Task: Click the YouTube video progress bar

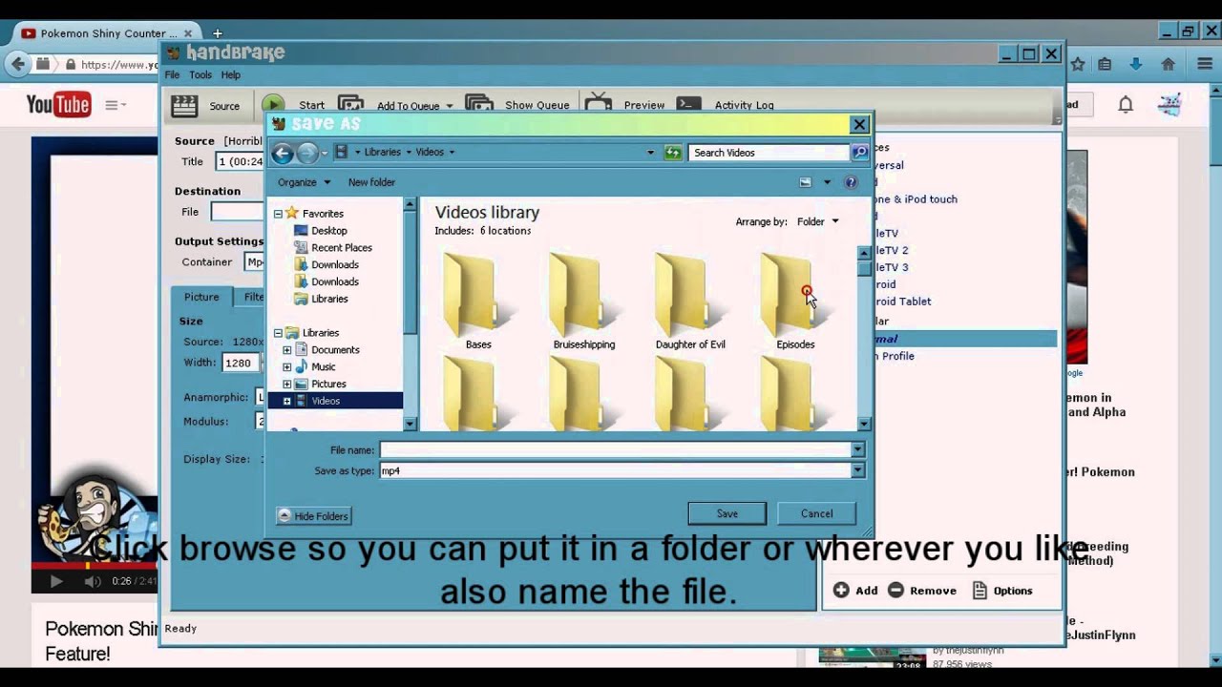Action: 94,564
